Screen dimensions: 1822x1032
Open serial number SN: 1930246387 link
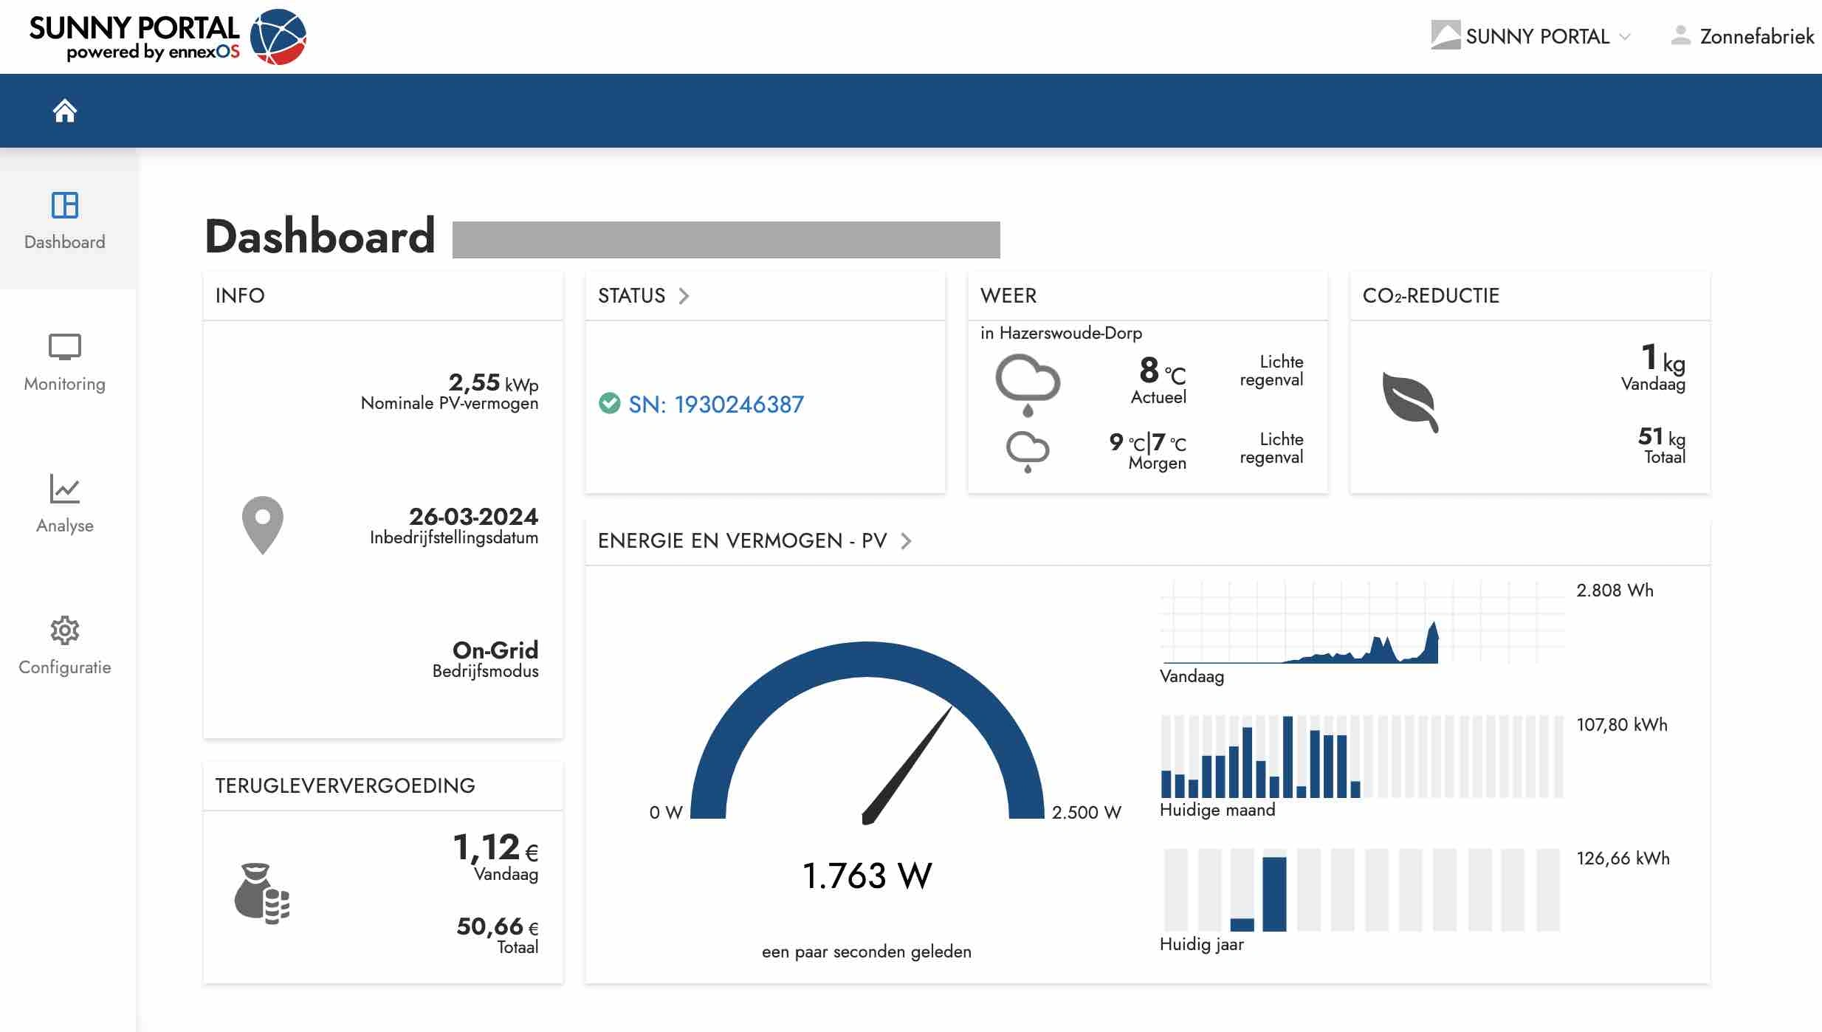715,405
